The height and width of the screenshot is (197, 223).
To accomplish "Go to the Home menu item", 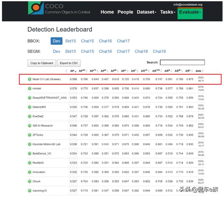I will [x=107, y=12].
